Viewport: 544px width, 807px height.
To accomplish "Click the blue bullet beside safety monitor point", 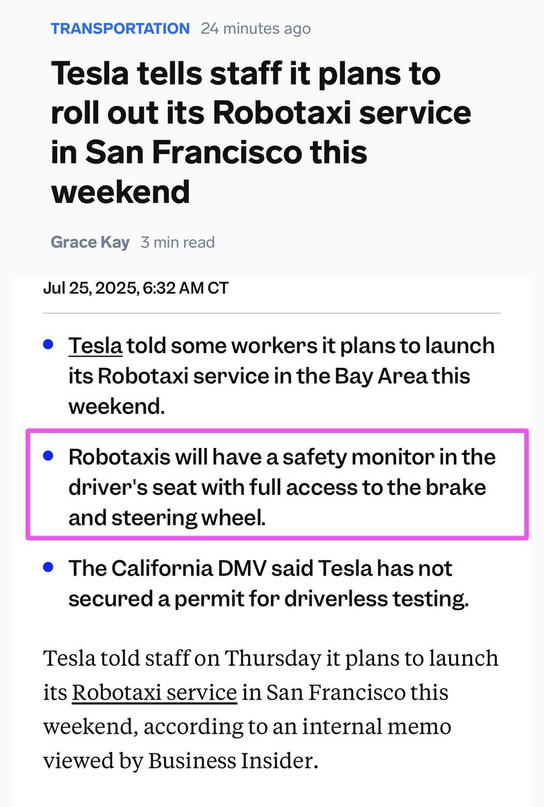I will pos(48,456).
